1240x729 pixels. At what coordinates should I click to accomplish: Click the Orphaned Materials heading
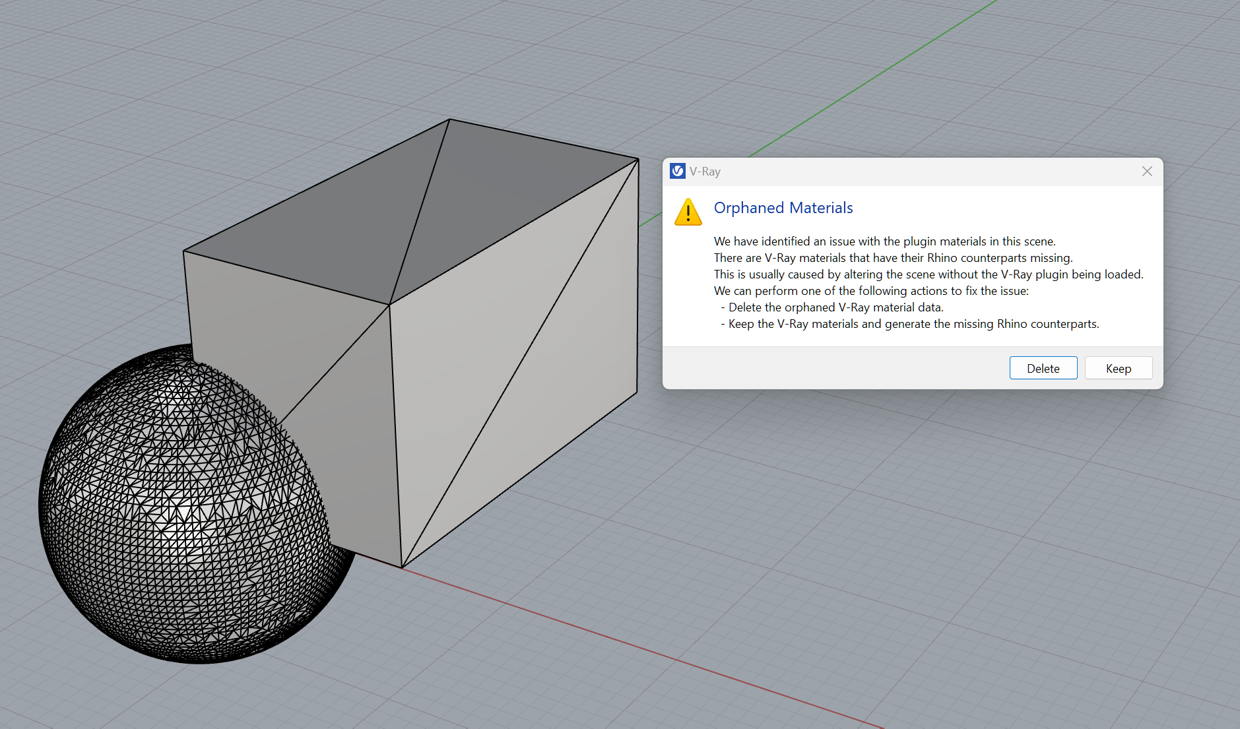[783, 208]
